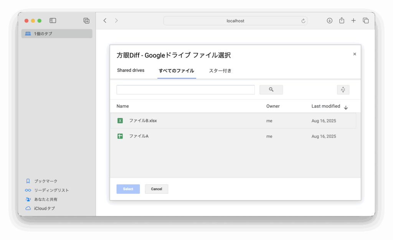Open the tab overview icon
393x240 pixels.
pyautogui.click(x=366, y=21)
